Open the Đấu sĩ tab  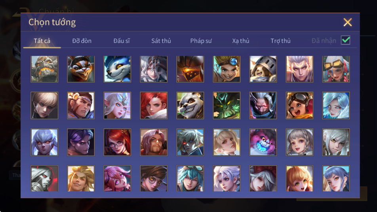(122, 41)
